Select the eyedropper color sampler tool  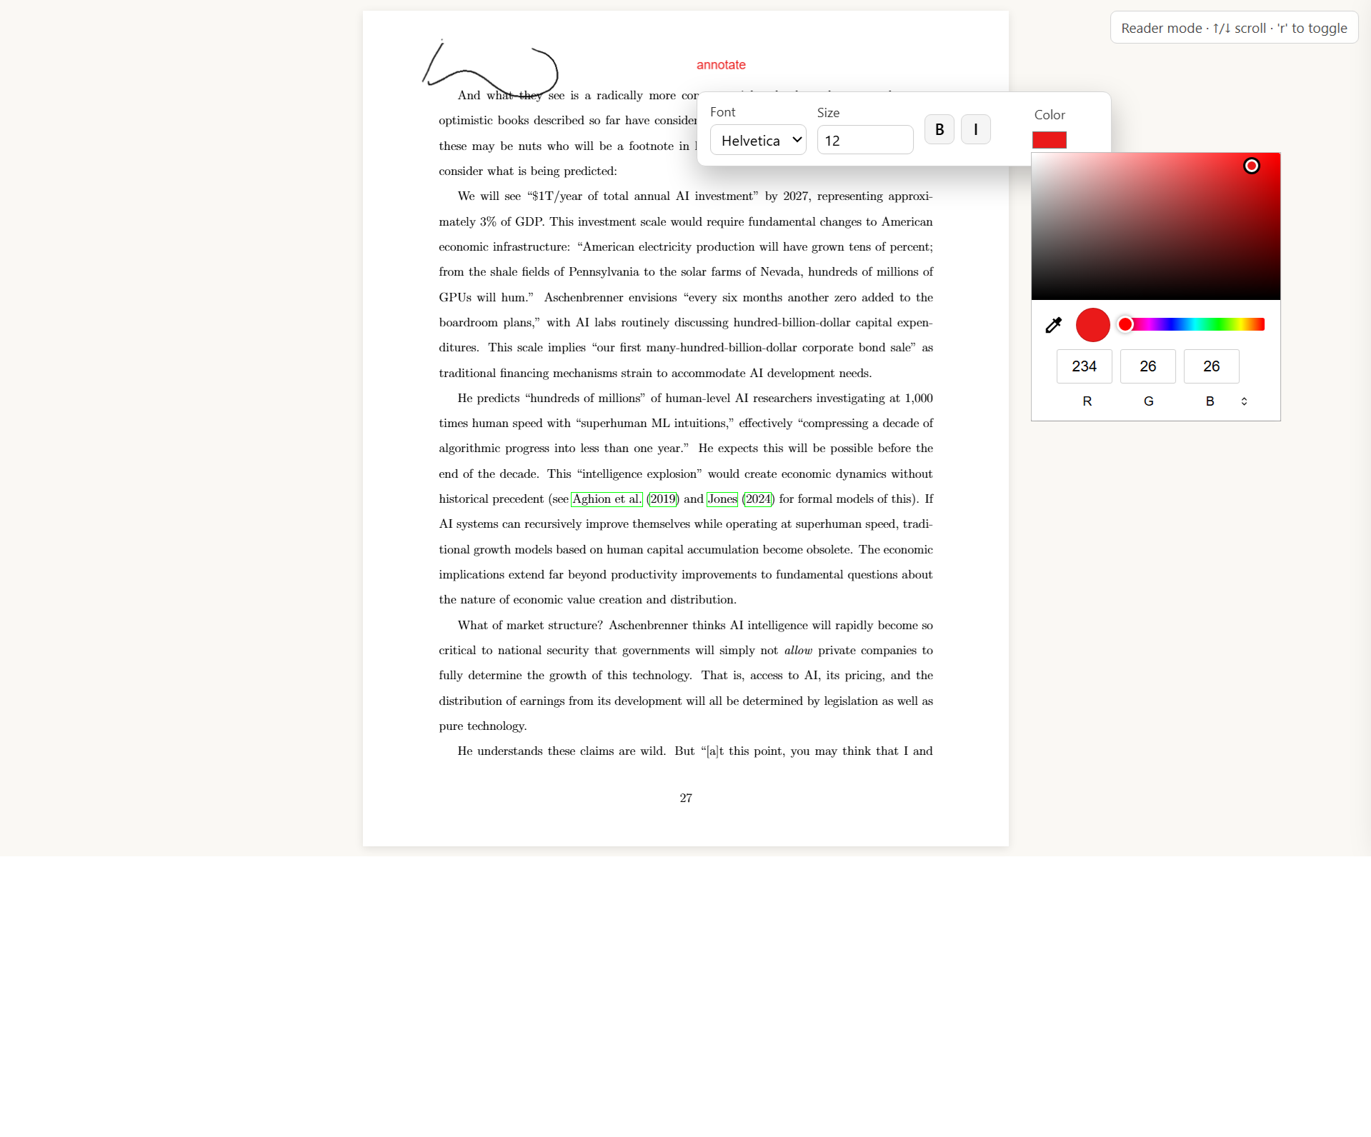coord(1053,325)
